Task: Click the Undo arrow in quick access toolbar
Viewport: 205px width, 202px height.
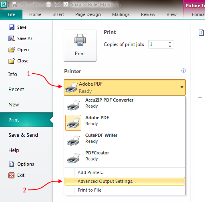Action: pyautogui.click(x=23, y=4)
